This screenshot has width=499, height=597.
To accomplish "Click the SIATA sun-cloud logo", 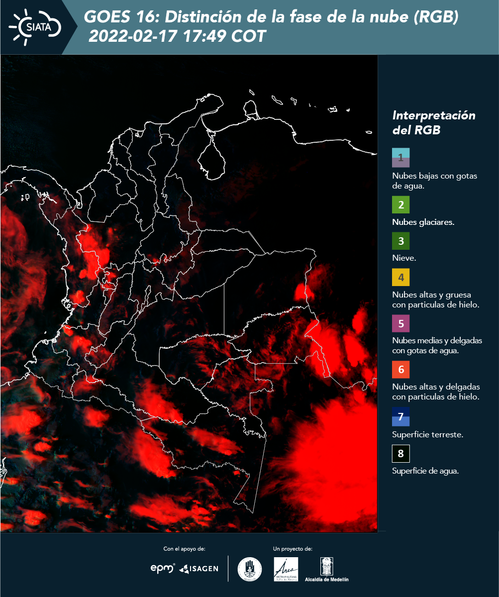I will pyautogui.click(x=35, y=26).
